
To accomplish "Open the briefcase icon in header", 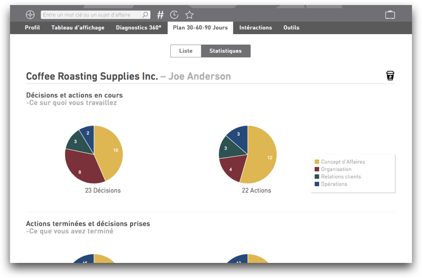I will [x=390, y=15].
